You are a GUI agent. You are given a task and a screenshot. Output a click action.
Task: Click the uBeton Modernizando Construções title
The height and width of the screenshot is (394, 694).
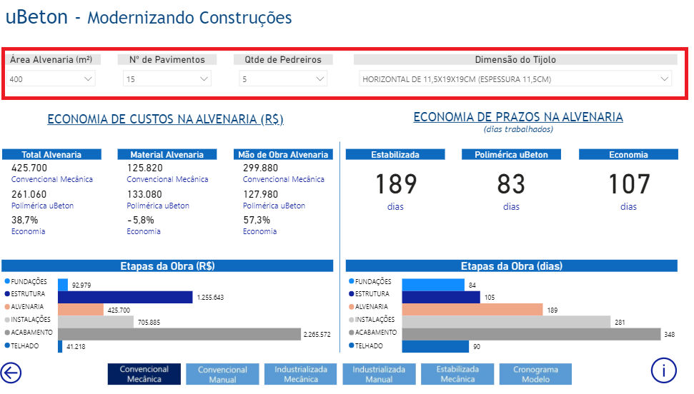pyautogui.click(x=149, y=17)
